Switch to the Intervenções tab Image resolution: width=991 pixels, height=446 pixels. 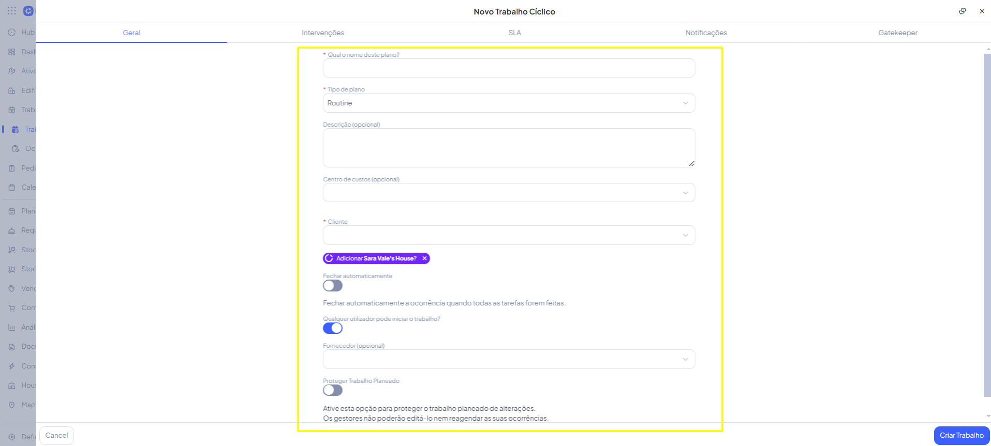point(323,33)
